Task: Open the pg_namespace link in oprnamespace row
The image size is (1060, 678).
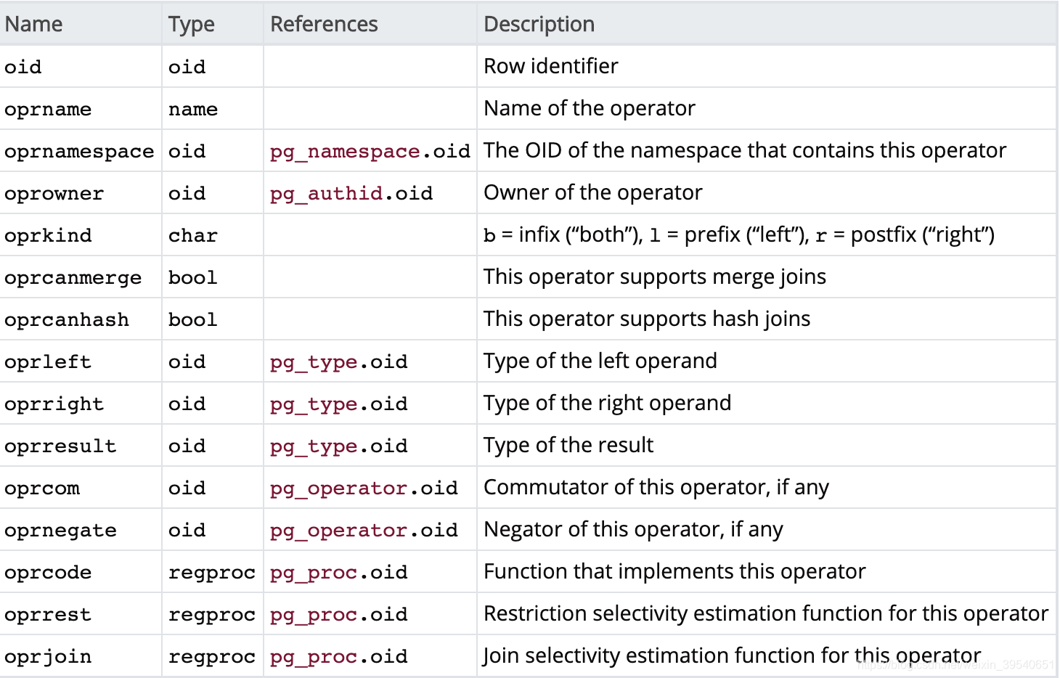Action: 345,152
